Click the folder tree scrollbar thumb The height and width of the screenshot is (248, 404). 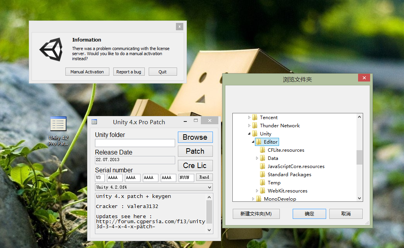(359, 157)
